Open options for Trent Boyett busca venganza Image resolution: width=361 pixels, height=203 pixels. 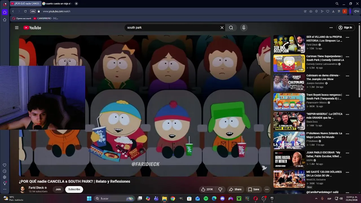pos(347,95)
